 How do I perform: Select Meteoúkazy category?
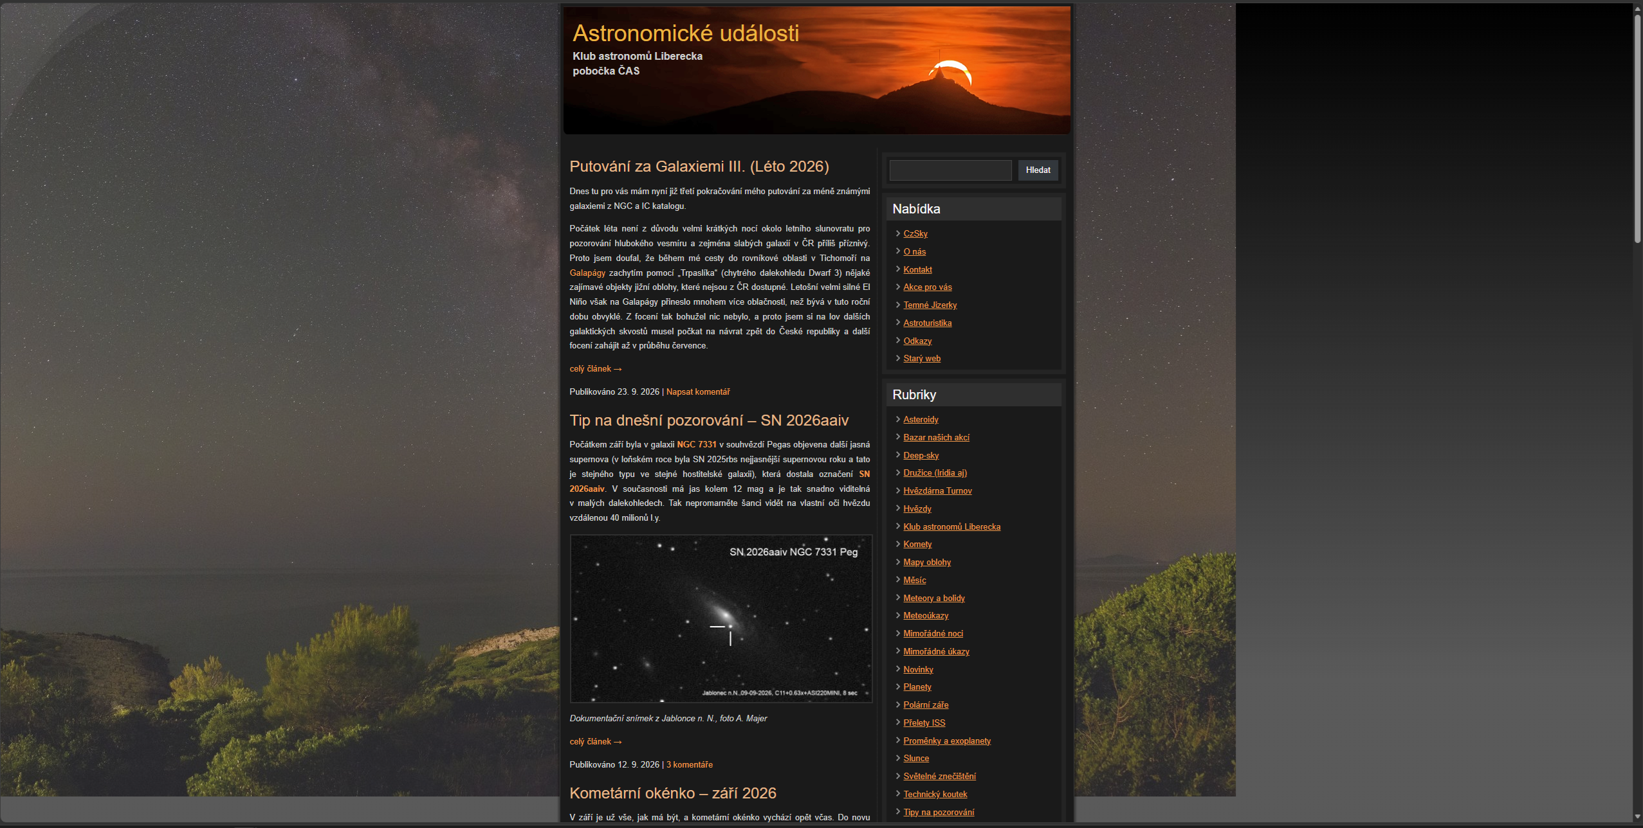tap(926, 616)
